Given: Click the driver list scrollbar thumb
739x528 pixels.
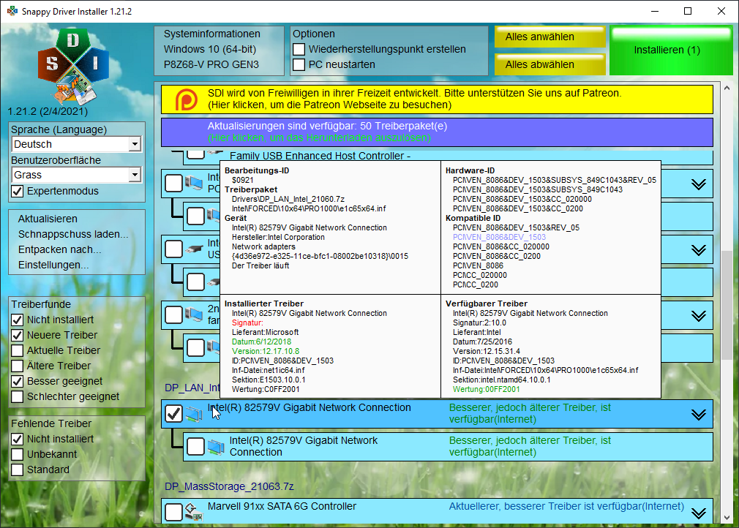Looking at the screenshot, I should coord(727,306).
